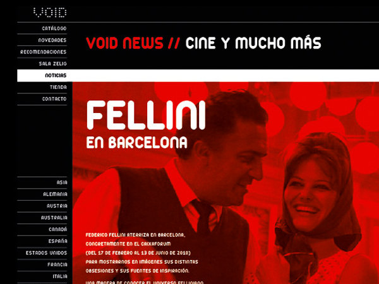Filter by Asia in country list
Image resolution: width=379 pixels, height=284 pixels.
(x=62, y=182)
